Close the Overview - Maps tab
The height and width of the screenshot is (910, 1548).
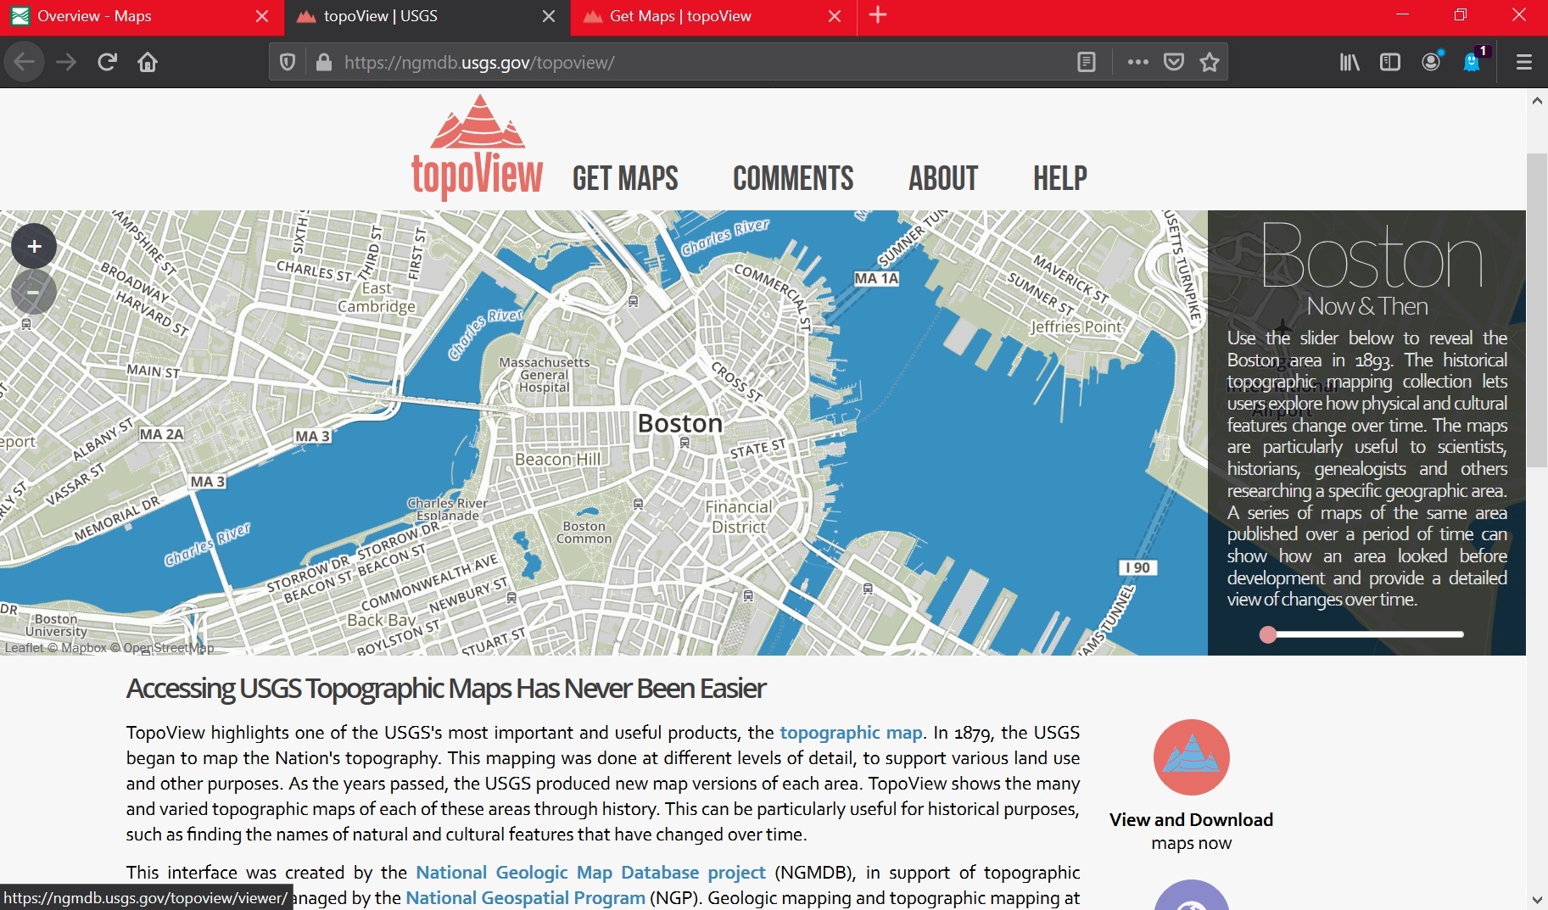pos(262,16)
